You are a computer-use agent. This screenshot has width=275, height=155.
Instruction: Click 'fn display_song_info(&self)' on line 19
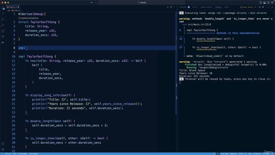(x=49, y=95)
